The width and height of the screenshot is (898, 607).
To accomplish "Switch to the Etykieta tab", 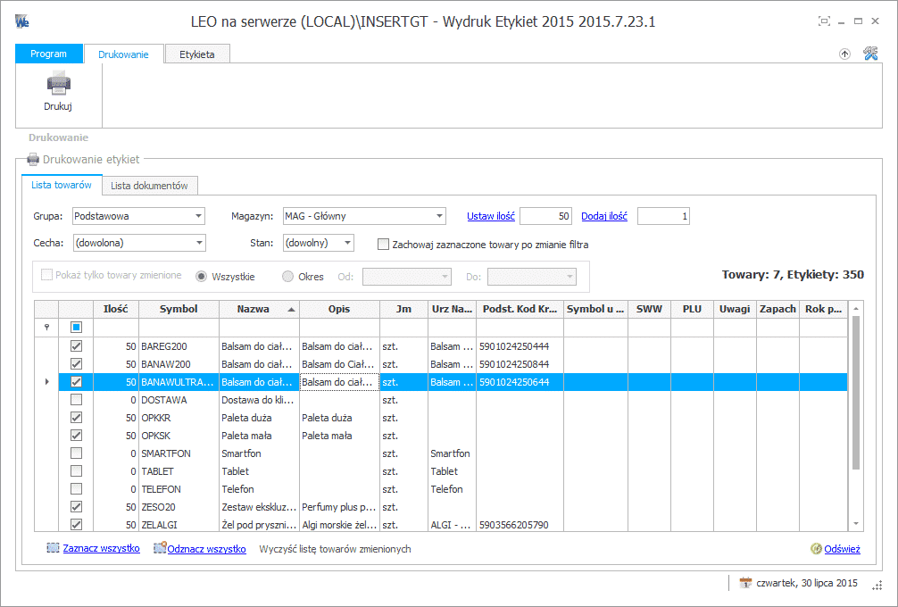I will [x=197, y=54].
